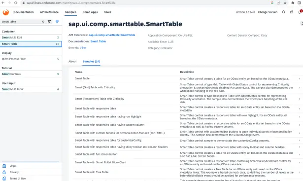Open the Change Version selector
303x181 pixels.
(268, 12)
